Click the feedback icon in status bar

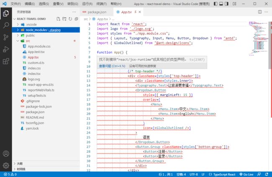tap(259, 174)
